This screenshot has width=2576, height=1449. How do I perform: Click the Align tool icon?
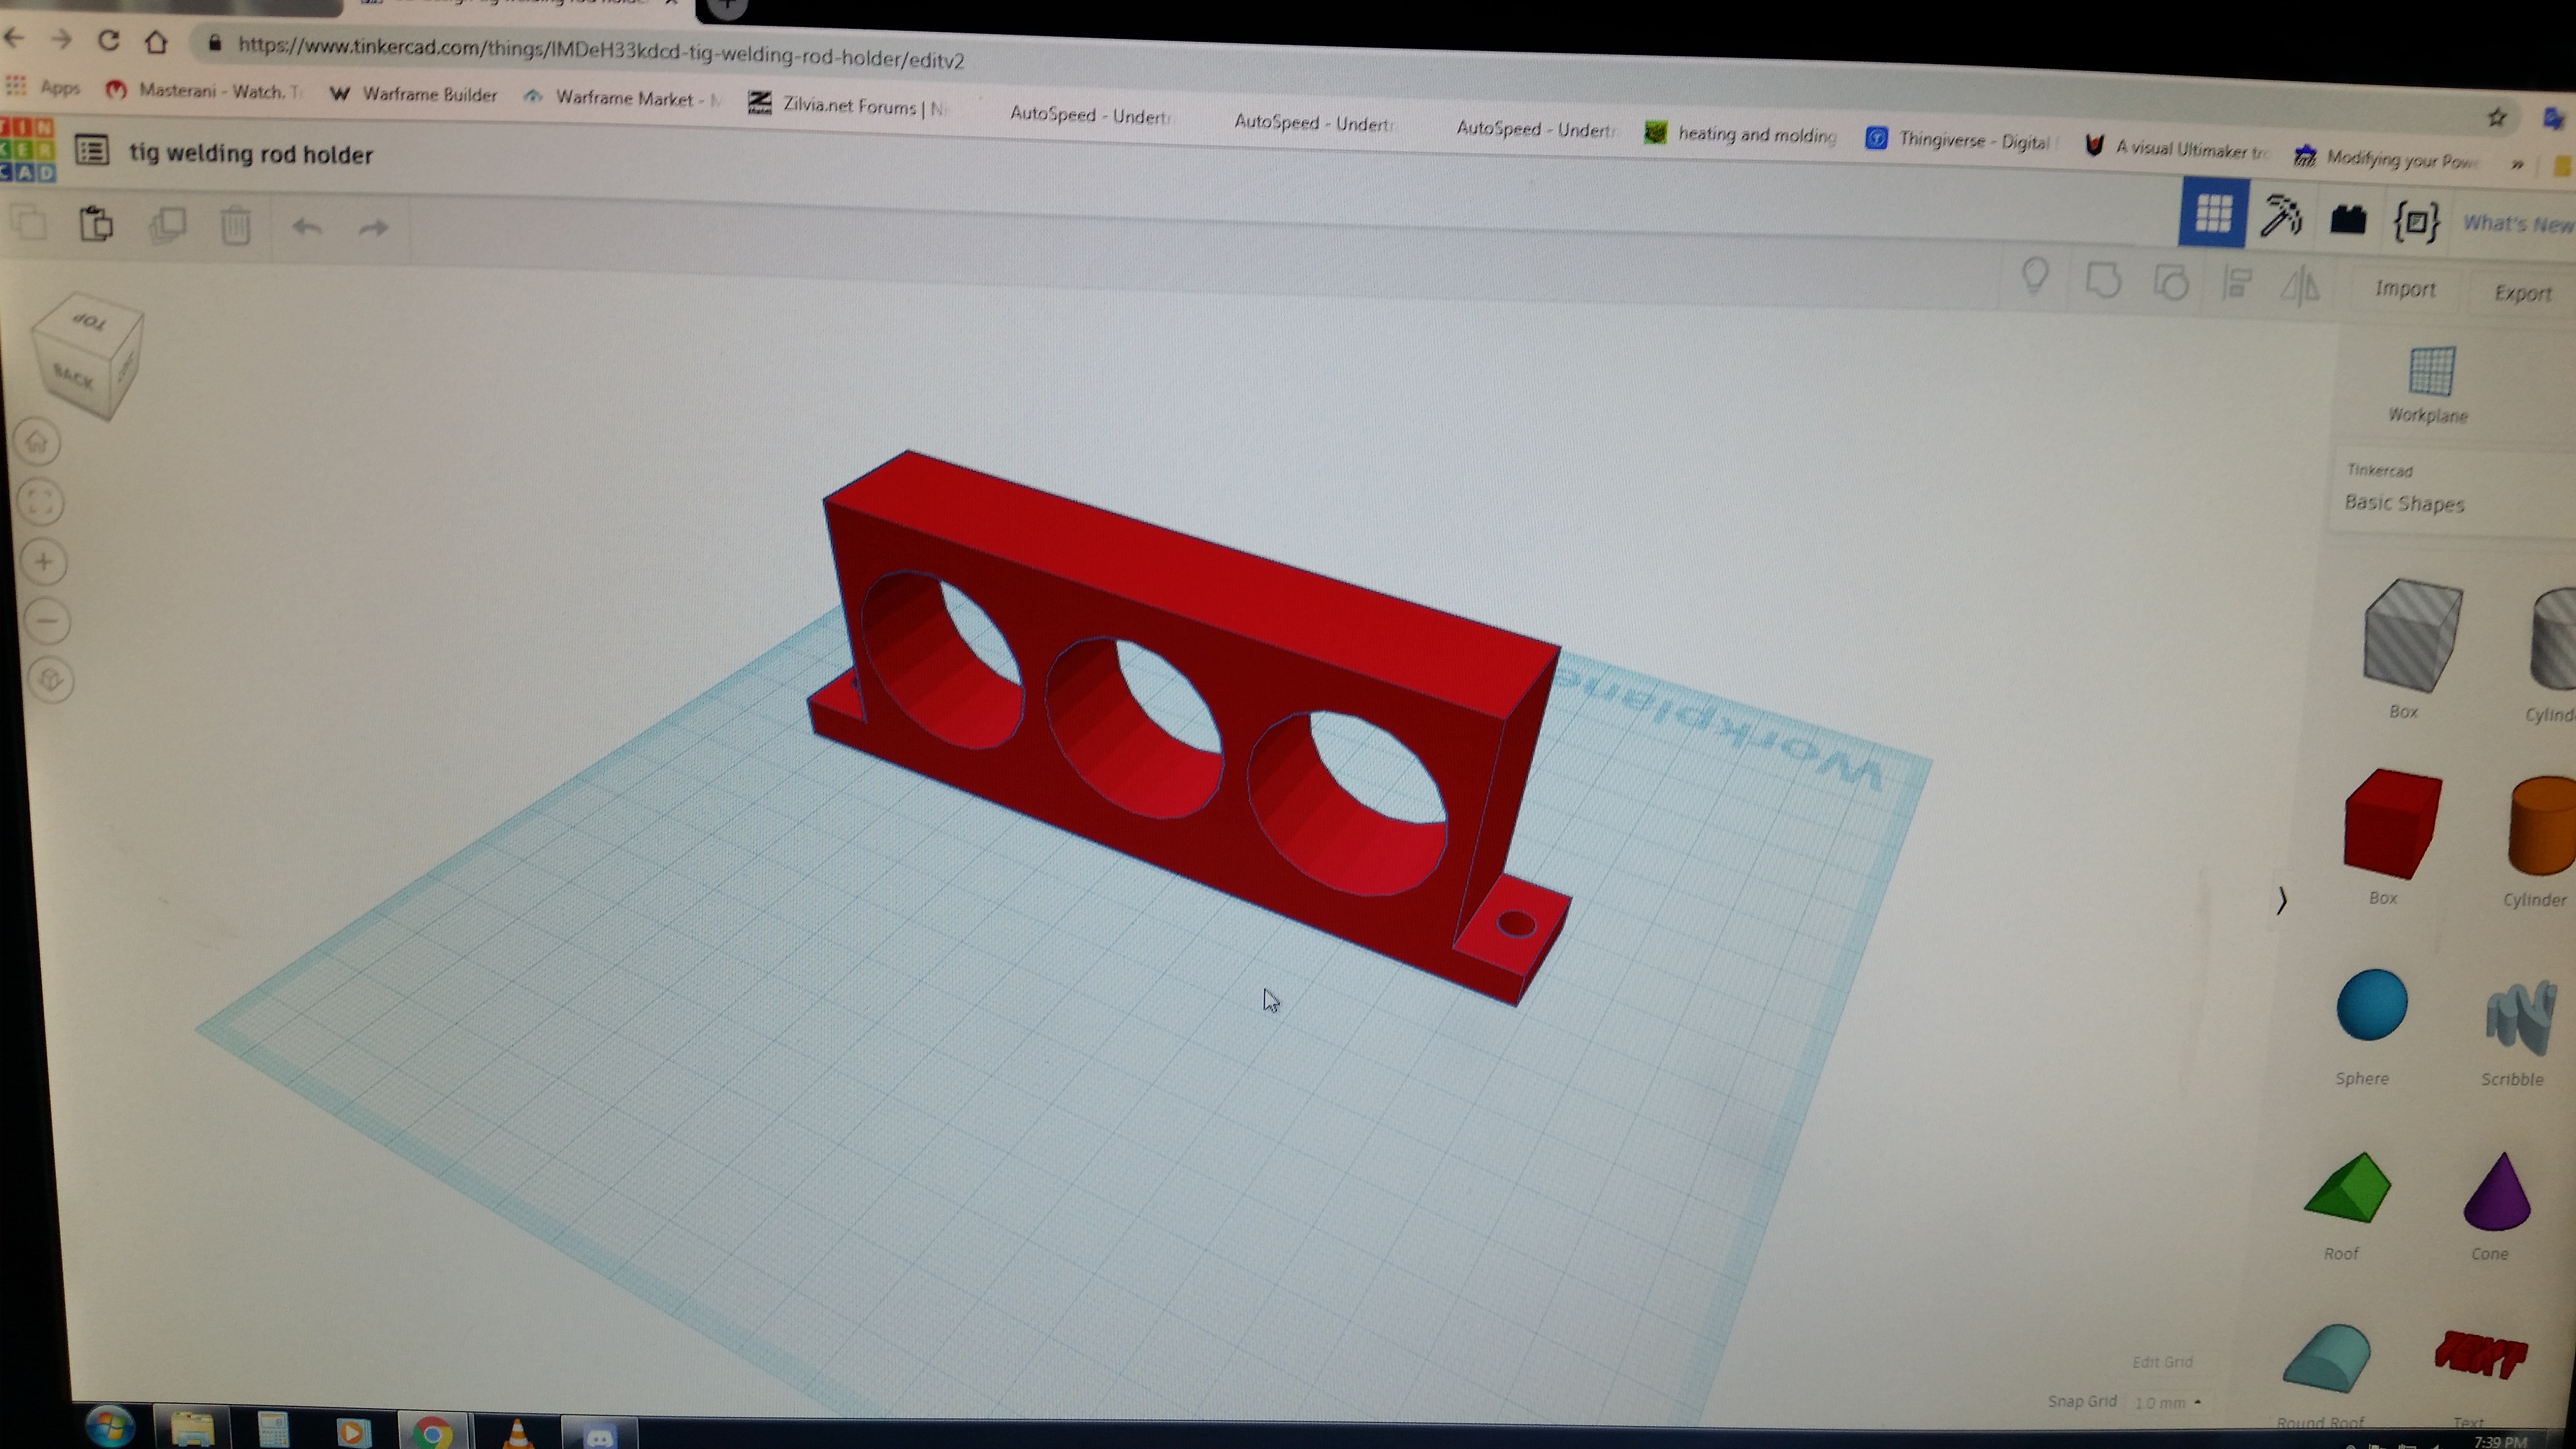(x=2236, y=285)
